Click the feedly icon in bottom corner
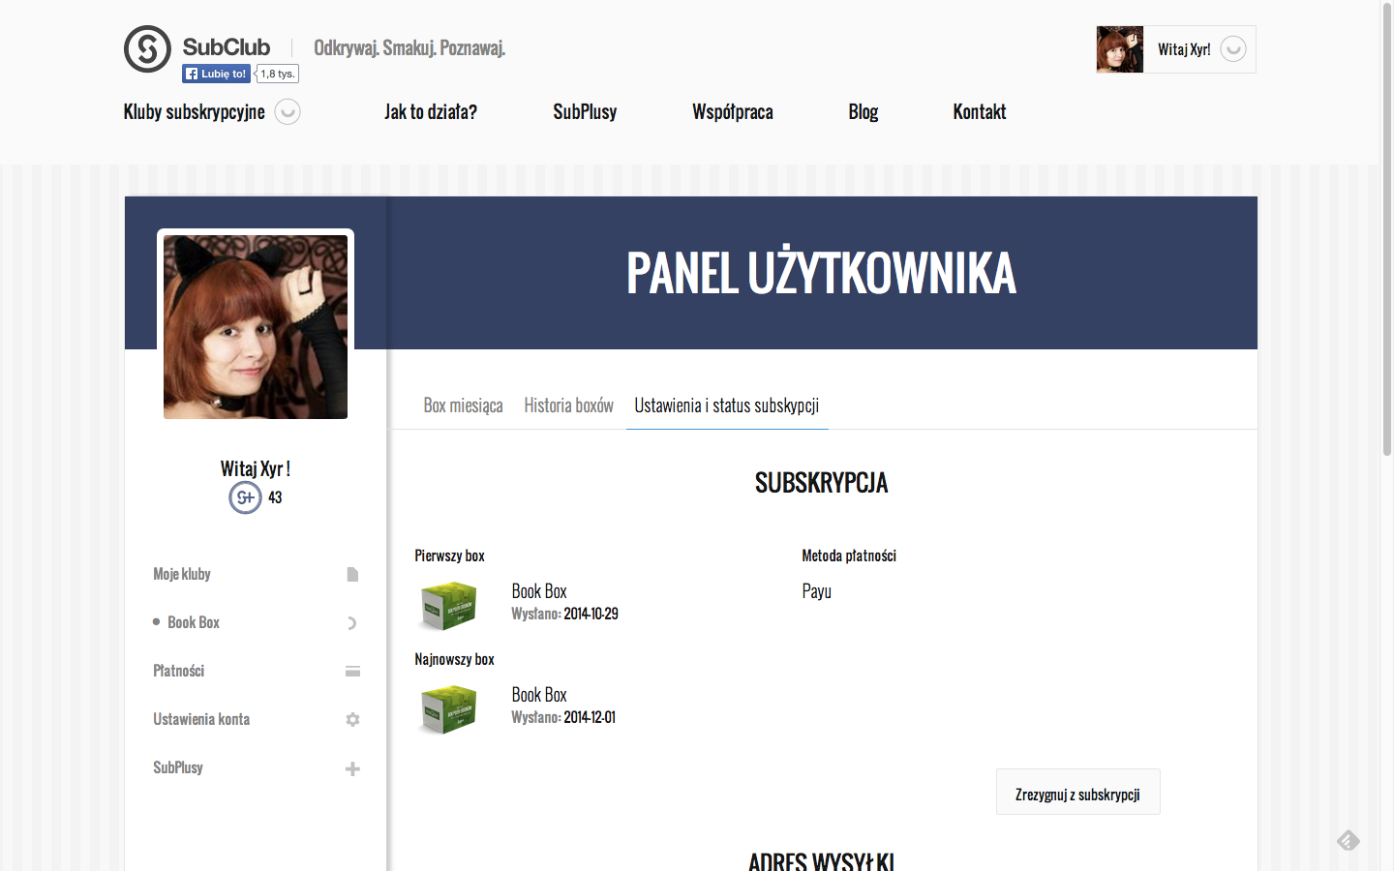The height and width of the screenshot is (871, 1394). pos(1349,840)
